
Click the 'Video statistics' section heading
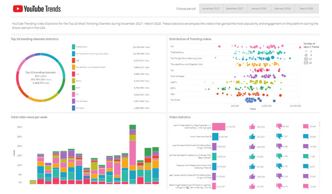click(x=180, y=117)
